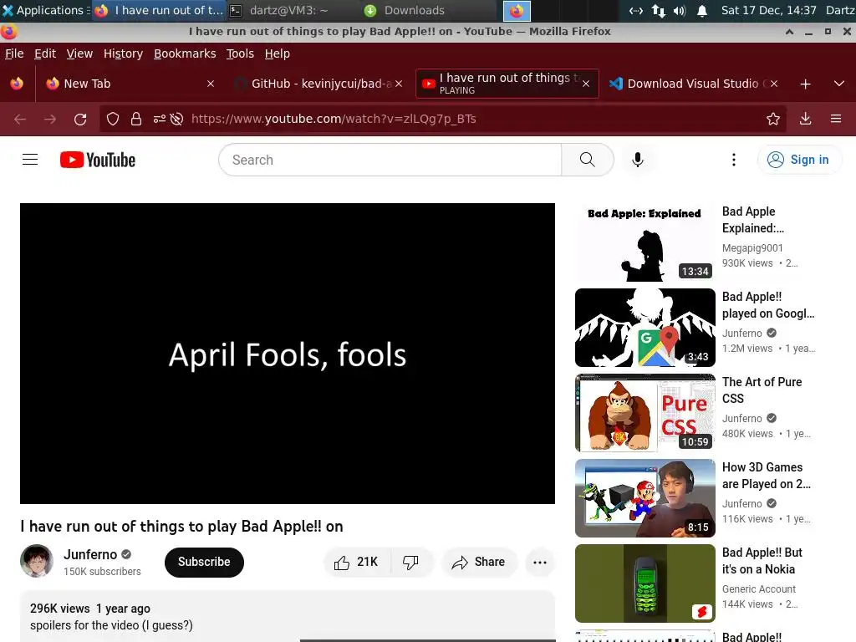Activate voice search microphone
This screenshot has width=856, height=642.
pyautogui.click(x=637, y=160)
